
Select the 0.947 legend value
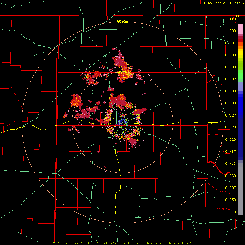(x=231, y=43)
